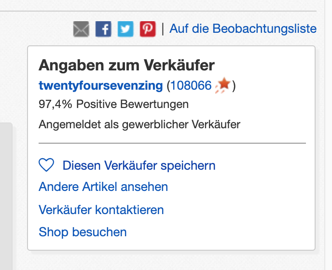Click the 97,4% Positive Bewertungen text

(x=113, y=104)
